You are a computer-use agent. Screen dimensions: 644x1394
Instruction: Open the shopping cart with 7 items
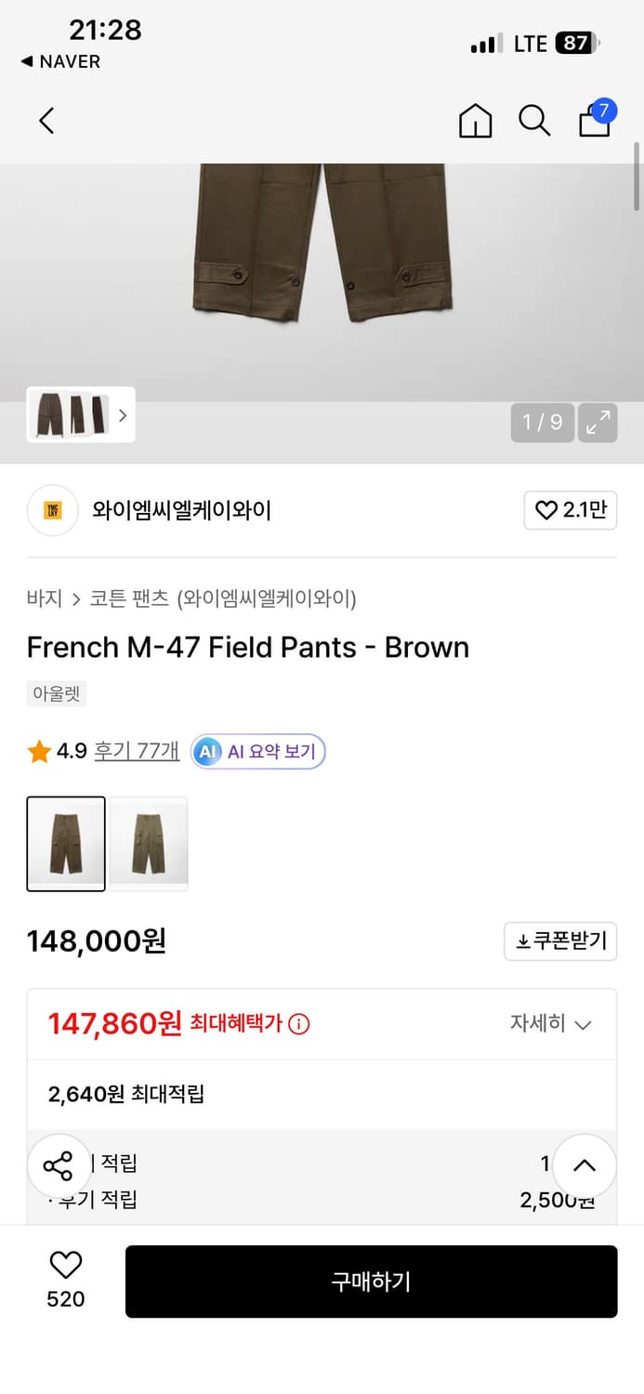(x=594, y=121)
